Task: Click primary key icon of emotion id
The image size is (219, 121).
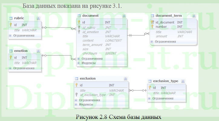Action: 11,57
